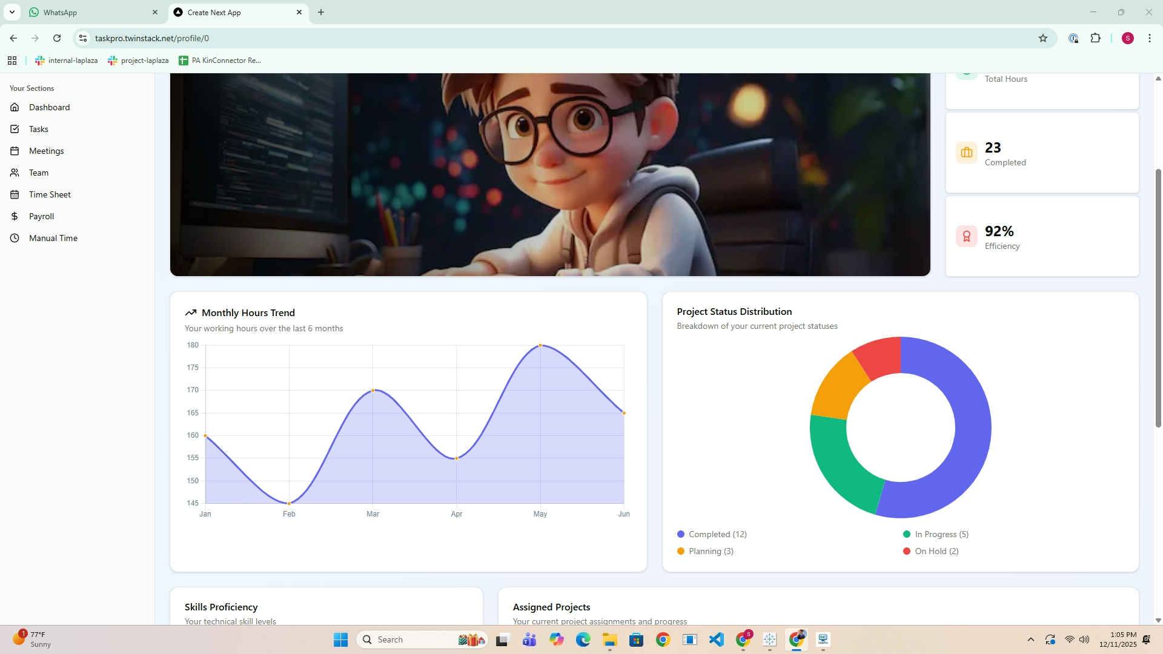Toggle Completed (12) legend entry
This screenshot has width=1163, height=654.
[x=712, y=534]
